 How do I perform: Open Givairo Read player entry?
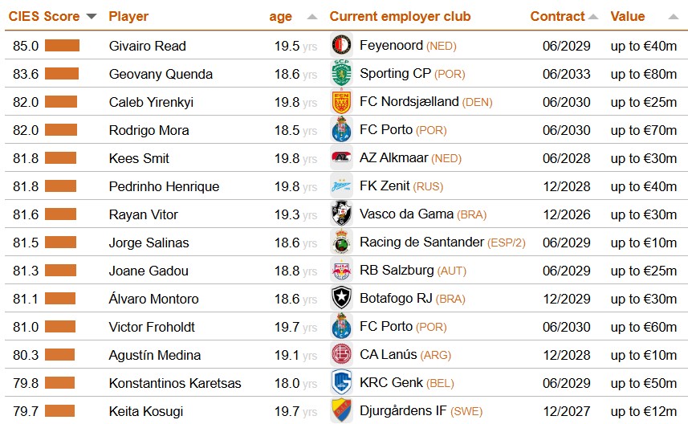[147, 46]
